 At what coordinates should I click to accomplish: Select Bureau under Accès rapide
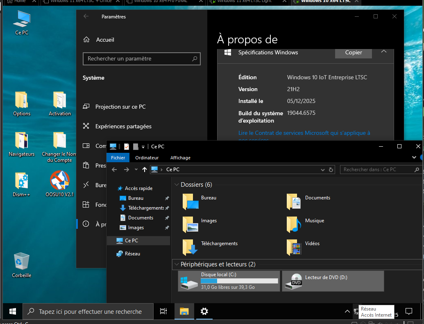[x=136, y=198]
